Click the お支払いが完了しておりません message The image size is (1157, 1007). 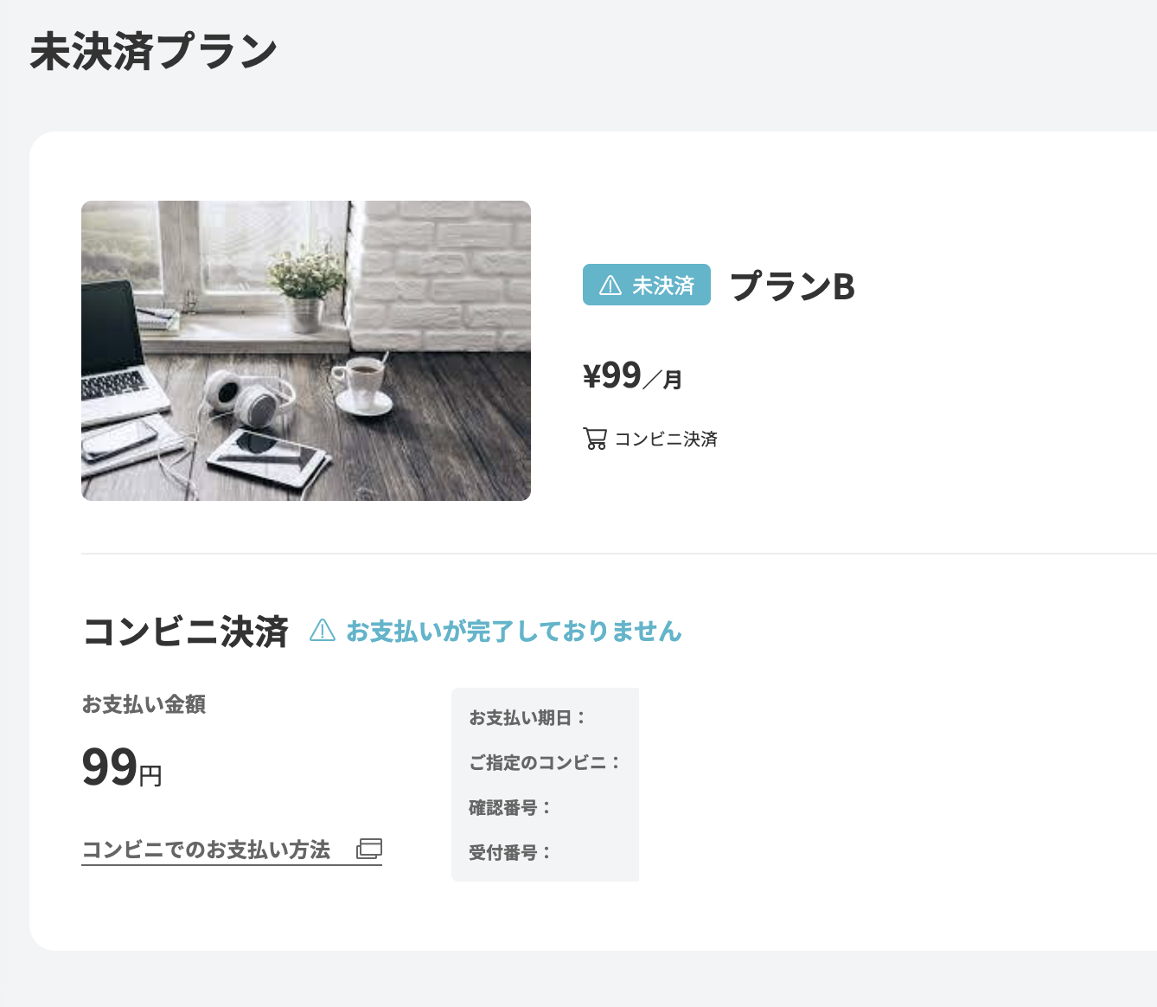tap(514, 631)
